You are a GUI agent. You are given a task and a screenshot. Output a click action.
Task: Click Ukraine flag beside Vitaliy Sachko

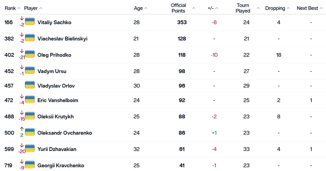point(30,22)
